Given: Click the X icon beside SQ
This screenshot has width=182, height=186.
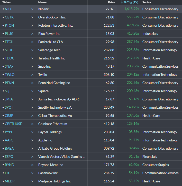Looking at the screenshot, I should [x=32, y=91].
